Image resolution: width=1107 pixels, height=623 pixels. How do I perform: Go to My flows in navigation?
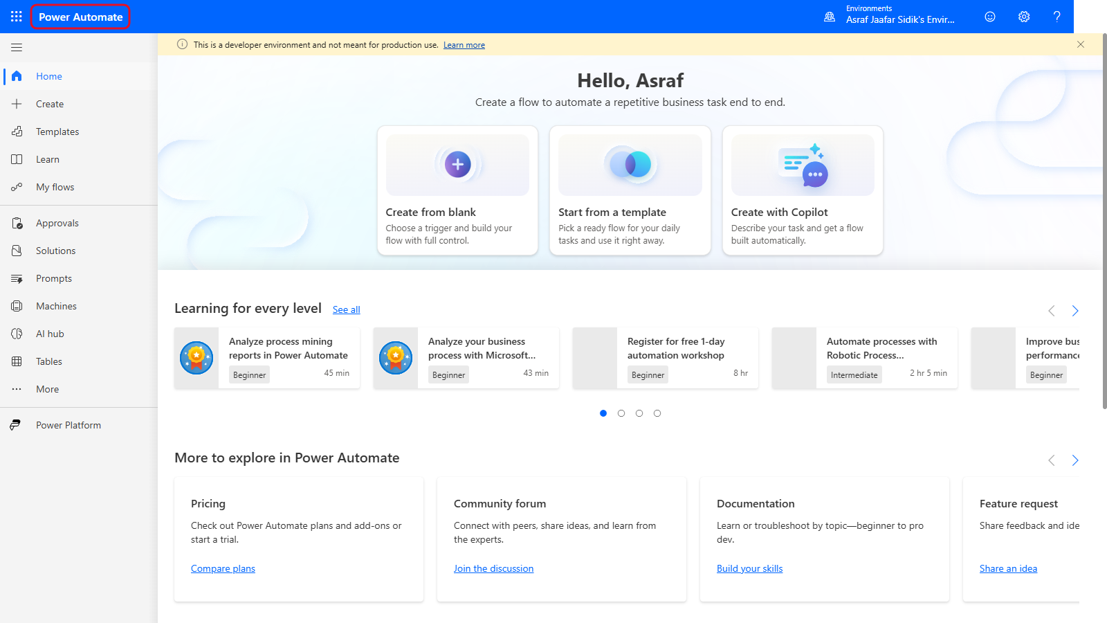click(79, 187)
